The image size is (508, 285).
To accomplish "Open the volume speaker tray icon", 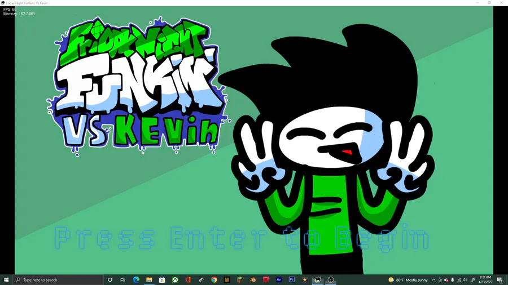I will coord(465,280).
